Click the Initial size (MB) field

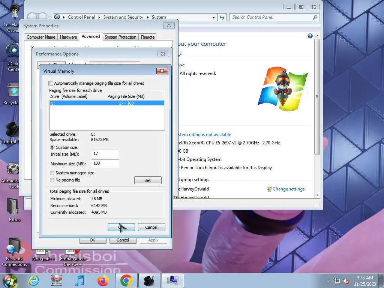105,154
